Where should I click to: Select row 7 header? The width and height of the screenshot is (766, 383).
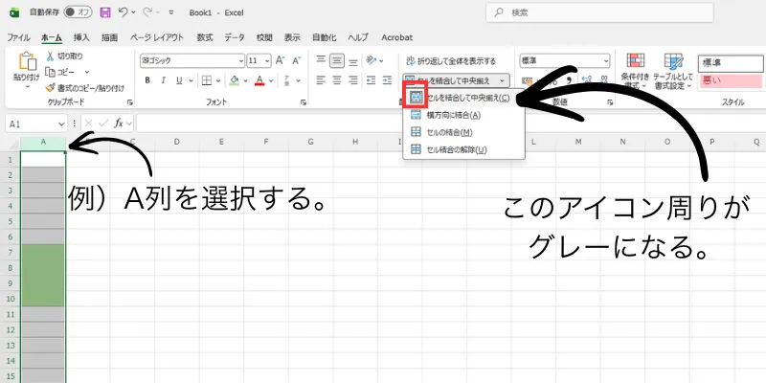pyautogui.click(x=11, y=252)
